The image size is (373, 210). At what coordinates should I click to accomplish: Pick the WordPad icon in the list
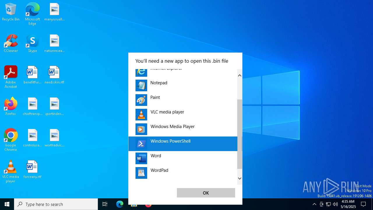point(141,173)
